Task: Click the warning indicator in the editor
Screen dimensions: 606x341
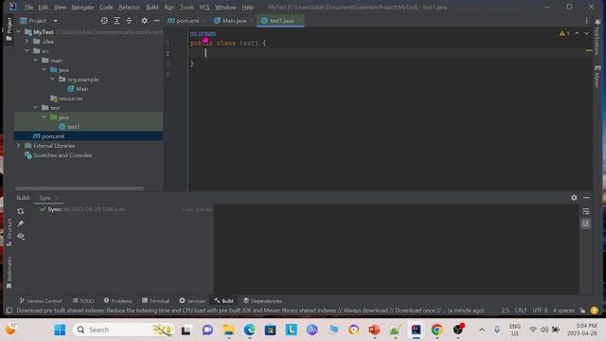Action: tap(564, 34)
